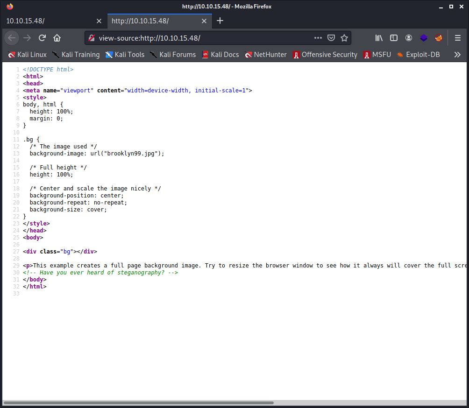This screenshot has width=469, height=408.
Task: Open the Kali Linux bookmark
Action: pos(27,55)
